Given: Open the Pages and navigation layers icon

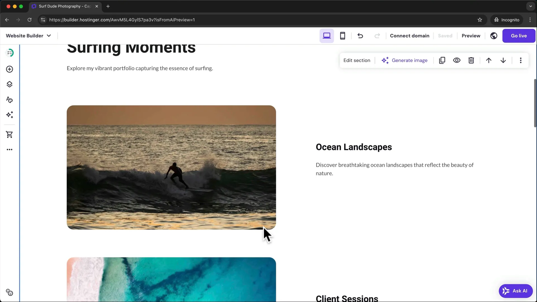Looking at the screenshot, I should pyautogui.click(x=9, y=84).
